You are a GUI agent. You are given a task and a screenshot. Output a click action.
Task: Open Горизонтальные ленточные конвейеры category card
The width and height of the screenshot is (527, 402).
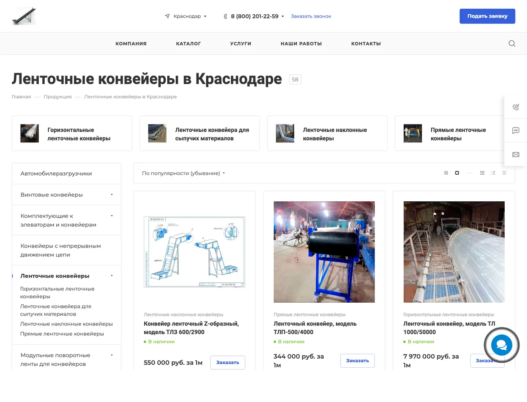(x=72, y=133)
